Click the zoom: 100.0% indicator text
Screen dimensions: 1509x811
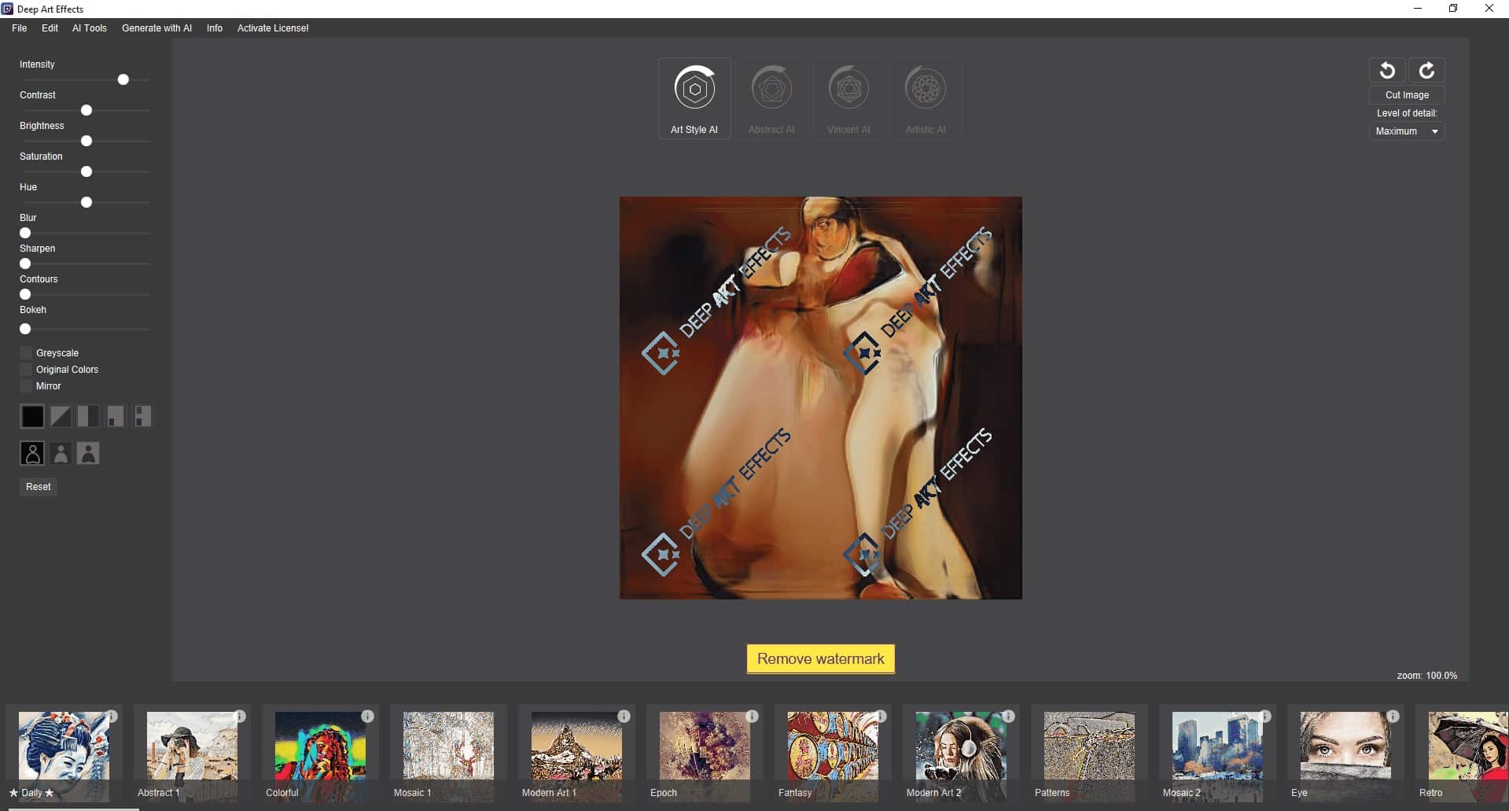[x=1426, y=676]
